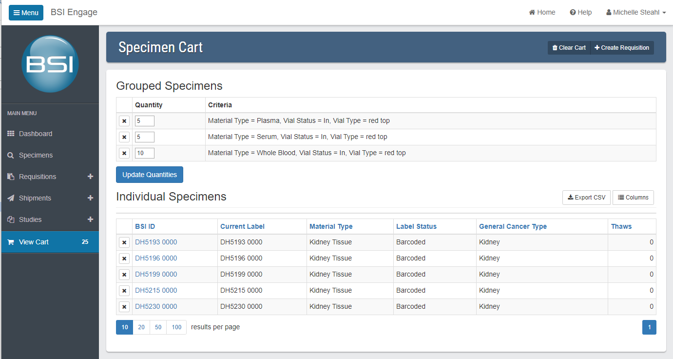Screen dimensions: 673x359
Task: Sort by General Cancer Type column header
Action: (513, 226)
